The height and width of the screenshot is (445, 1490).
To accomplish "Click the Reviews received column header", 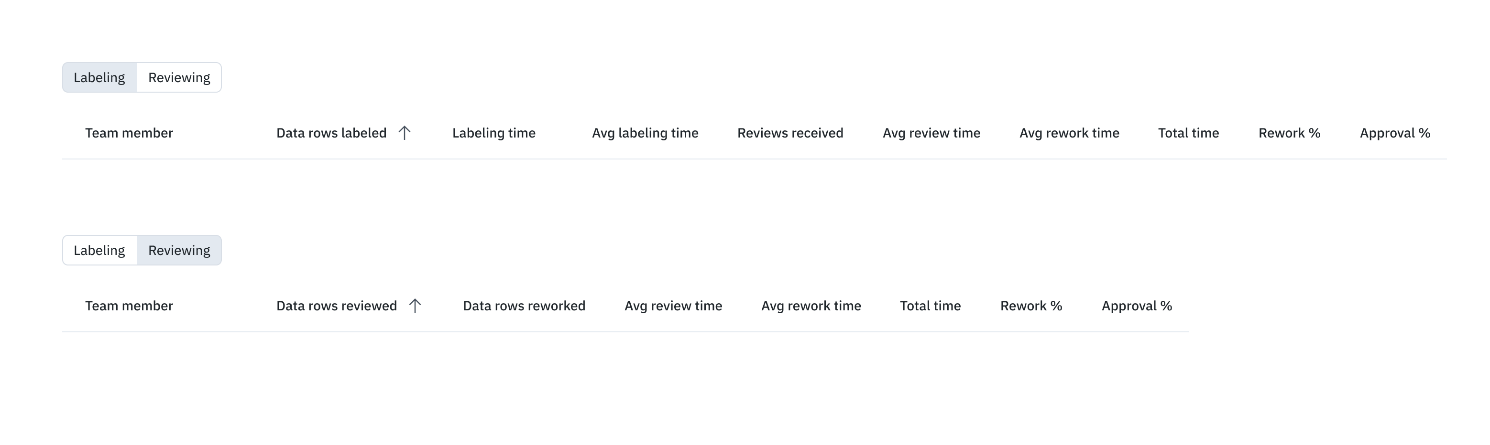I will pyautogui.click(x=790, y=133).
